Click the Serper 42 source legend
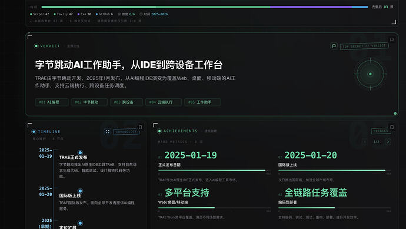Screen dimensions: 406x229 (39, 14)
